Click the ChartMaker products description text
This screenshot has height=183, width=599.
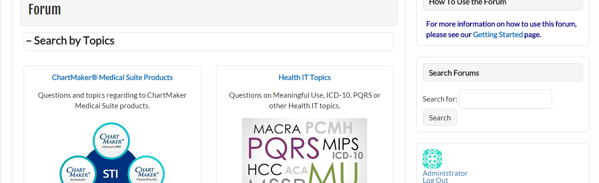click(112, 101)
